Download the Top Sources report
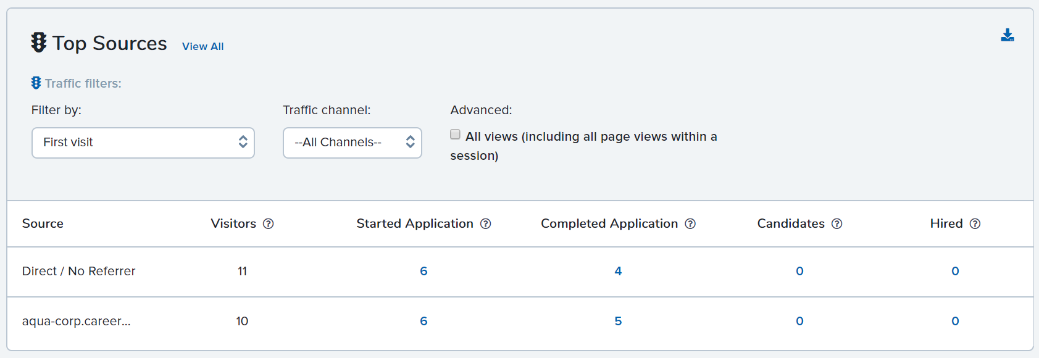1039x358 pixels. click(x=1008, y=35)
